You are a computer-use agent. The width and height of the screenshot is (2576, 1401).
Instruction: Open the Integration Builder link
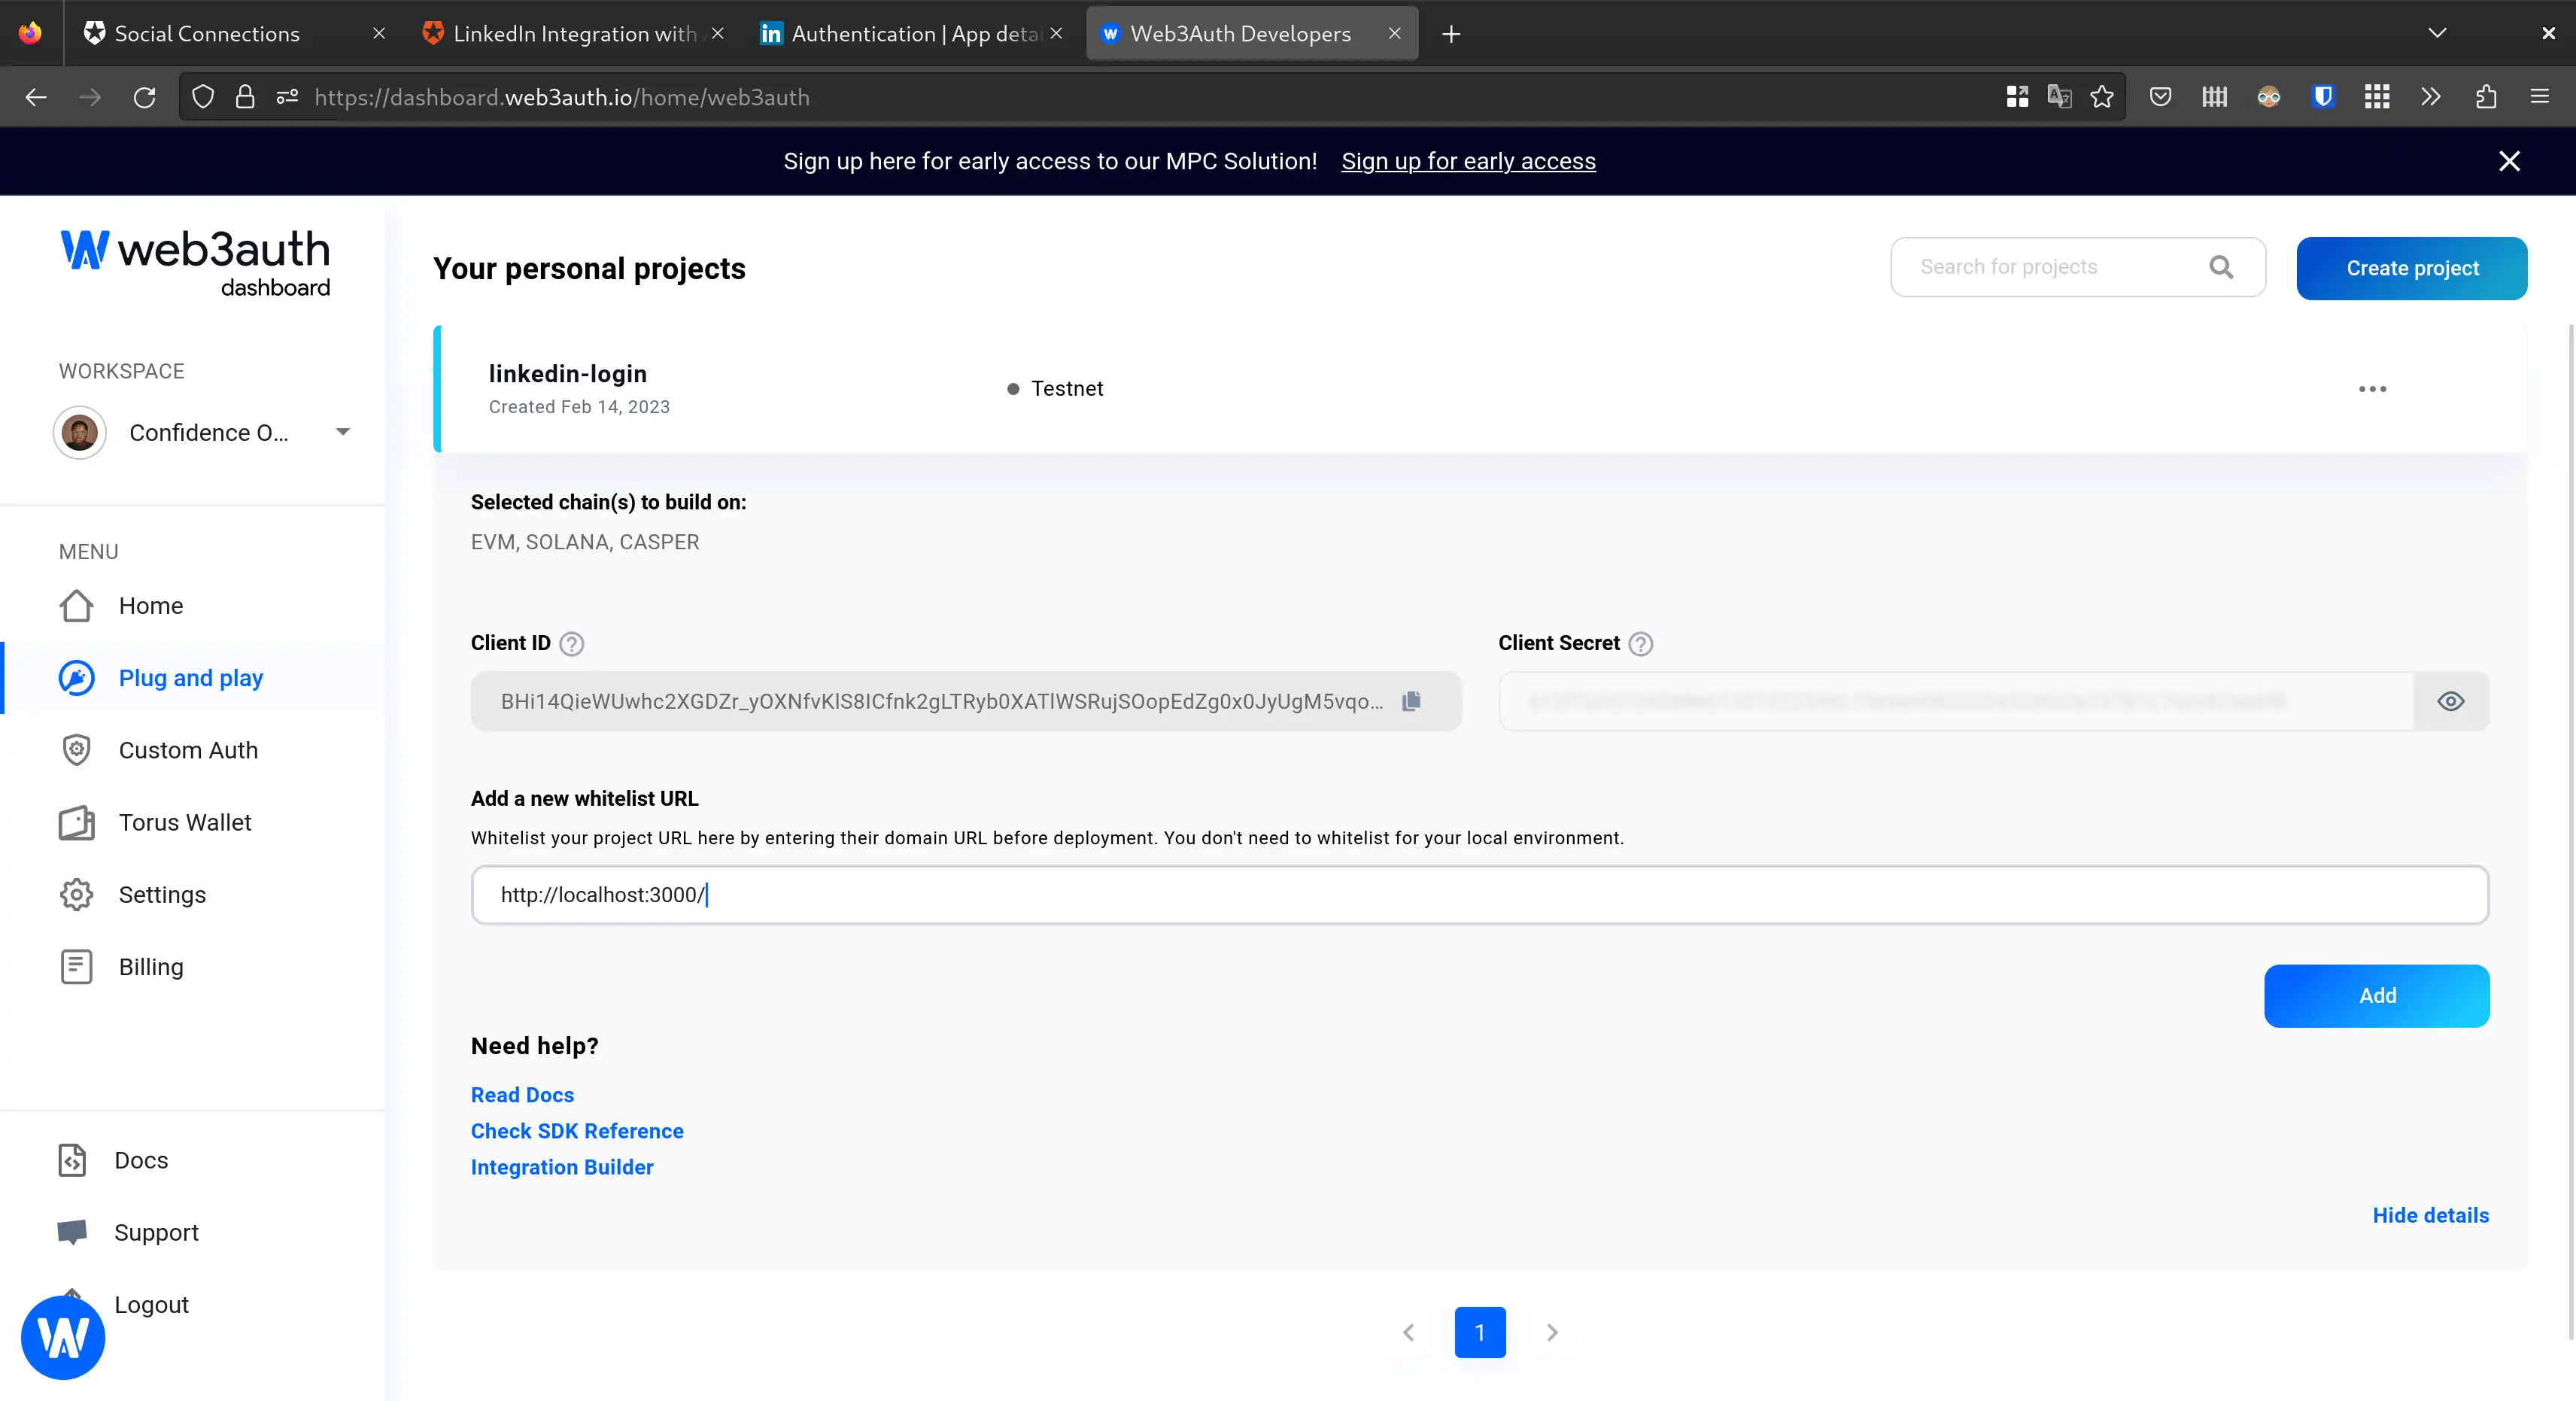pyautogui.click(x=562, y=1167)
